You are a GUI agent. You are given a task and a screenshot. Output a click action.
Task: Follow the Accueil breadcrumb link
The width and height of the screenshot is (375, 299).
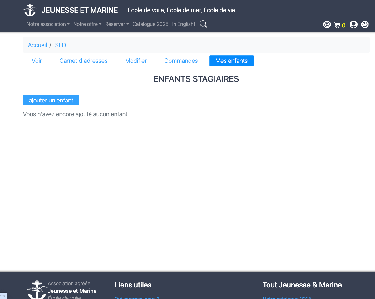coord(37,45)
